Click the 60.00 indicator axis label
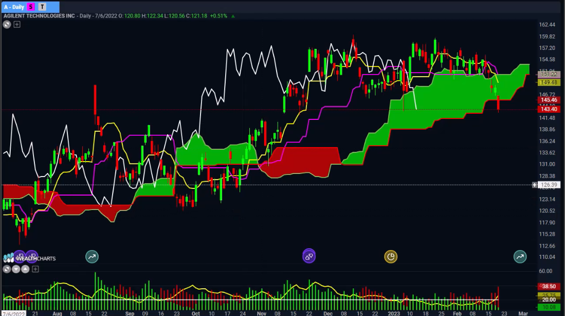This screenshot has height=316, width=565. 545,271
